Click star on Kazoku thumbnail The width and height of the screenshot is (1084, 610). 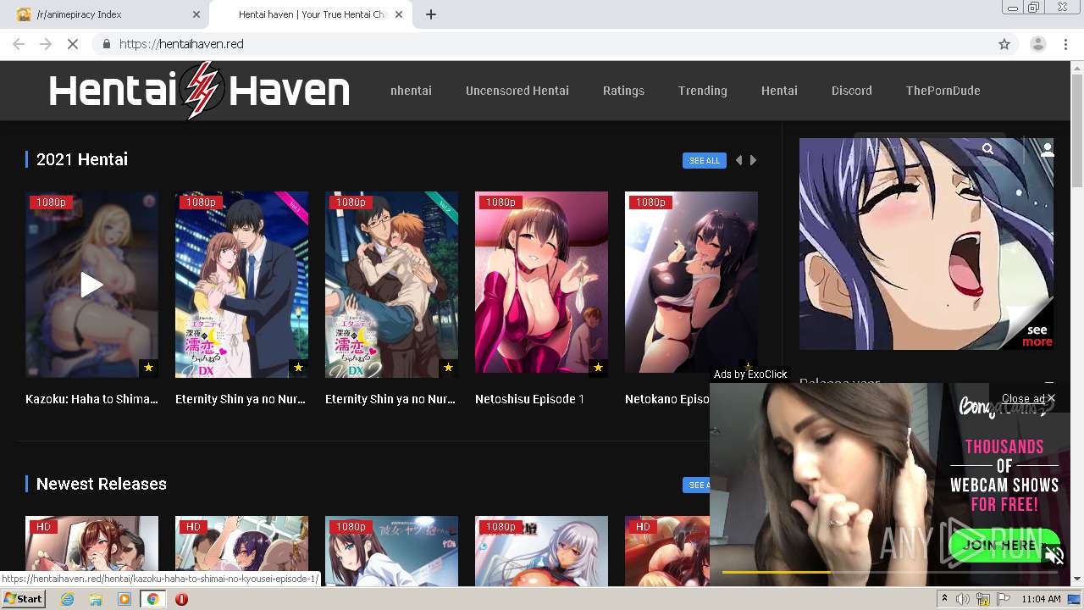coord(148,368)
